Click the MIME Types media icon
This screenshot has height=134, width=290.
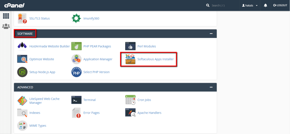tap(22, 126)
